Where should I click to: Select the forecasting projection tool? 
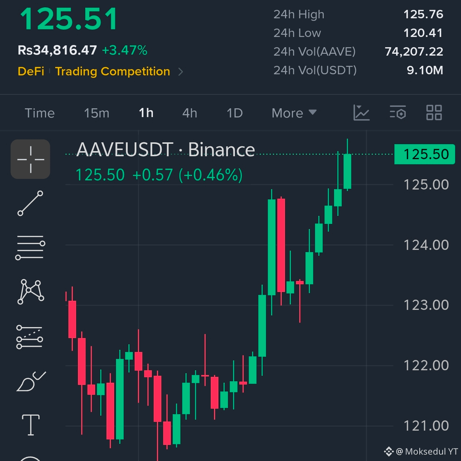tap(30, 337)
